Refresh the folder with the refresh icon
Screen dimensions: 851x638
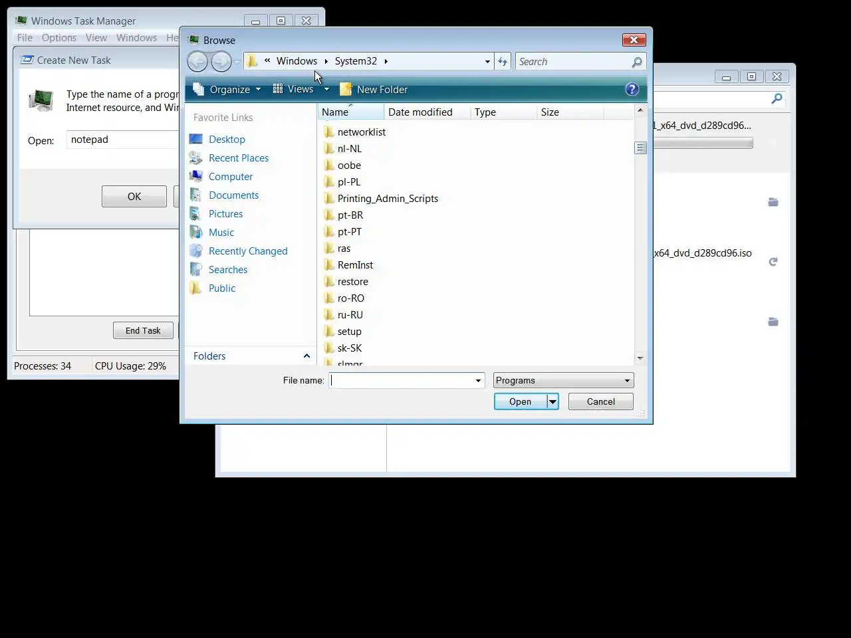coord(503,61)
